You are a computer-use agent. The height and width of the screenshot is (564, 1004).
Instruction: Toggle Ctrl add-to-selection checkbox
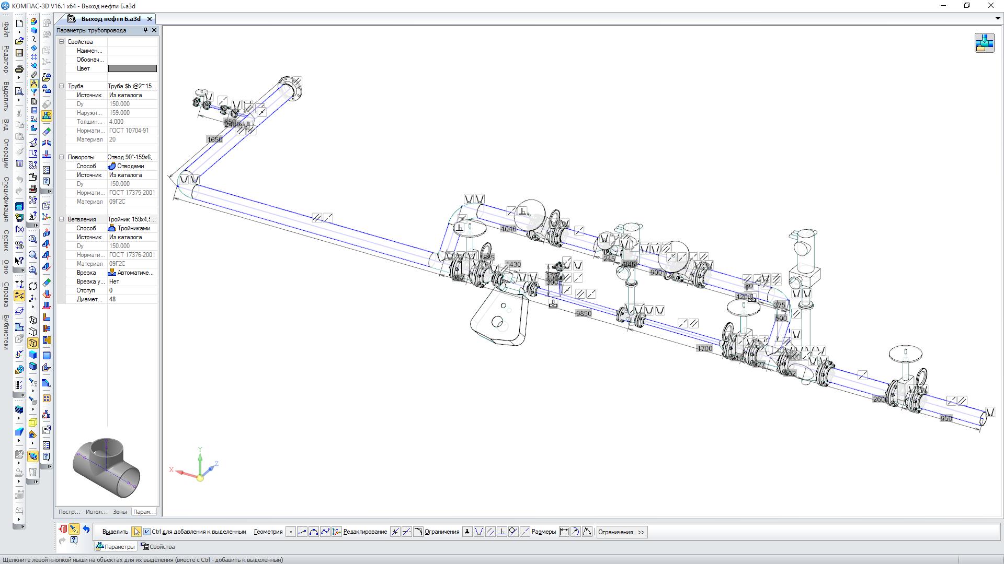(x=147, y=532)
